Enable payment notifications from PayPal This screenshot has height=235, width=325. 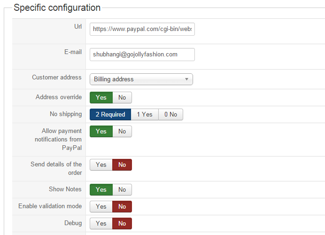pyautogui.click(x=101, y=132)
